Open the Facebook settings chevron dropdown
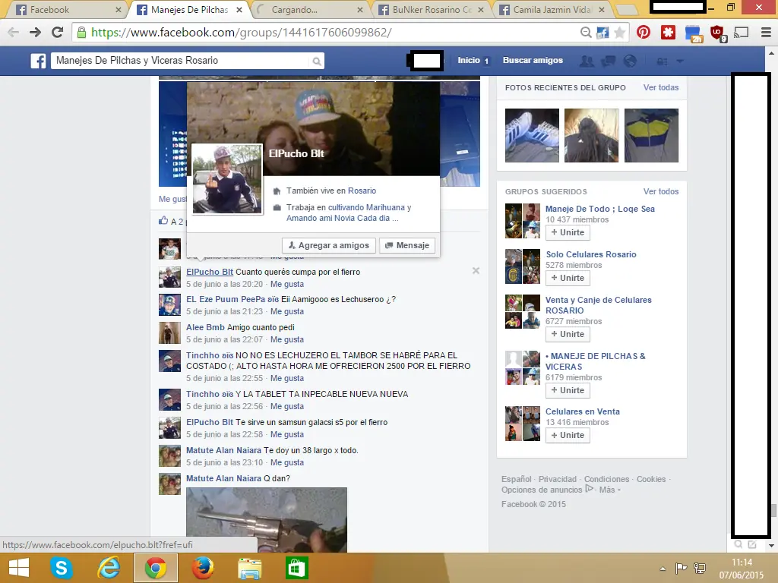Viewport: 778px width, 583px height. point(679,61)
